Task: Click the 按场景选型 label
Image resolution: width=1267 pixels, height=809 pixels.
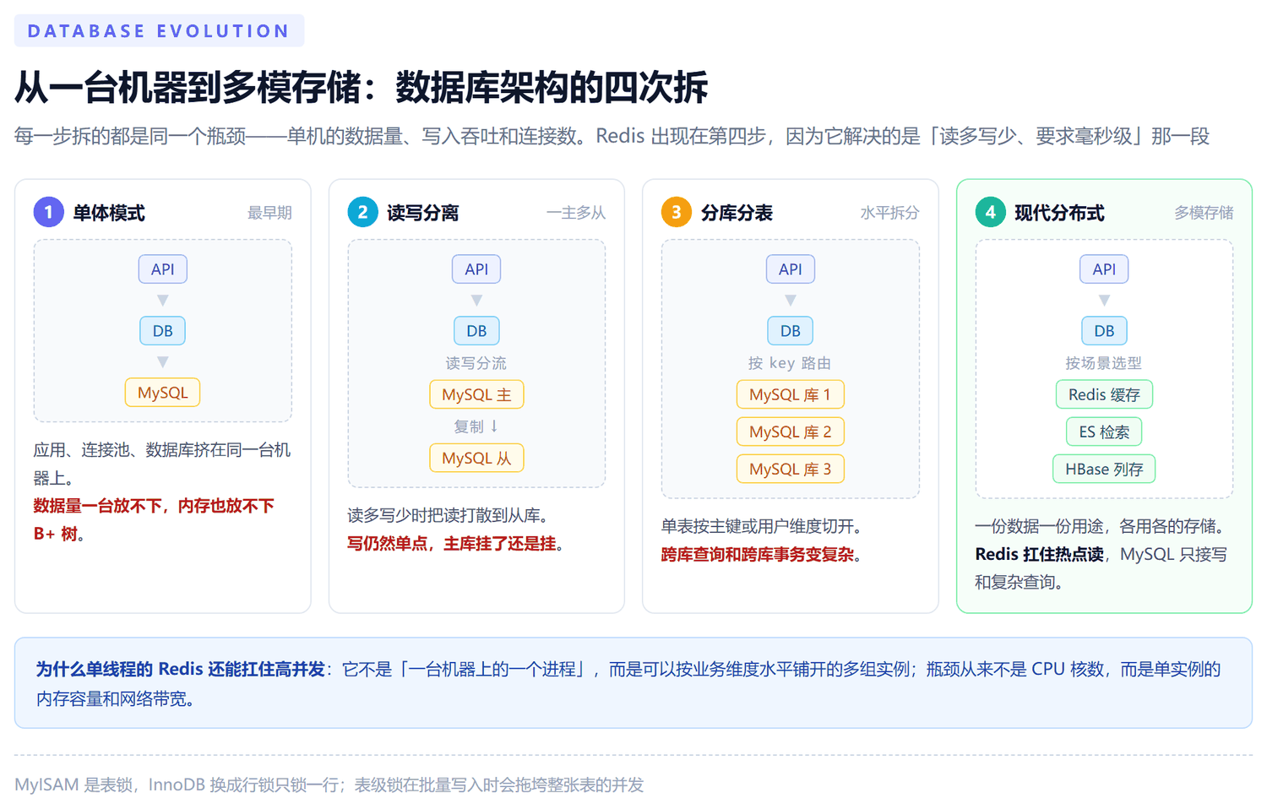Action: [1104, 363]
